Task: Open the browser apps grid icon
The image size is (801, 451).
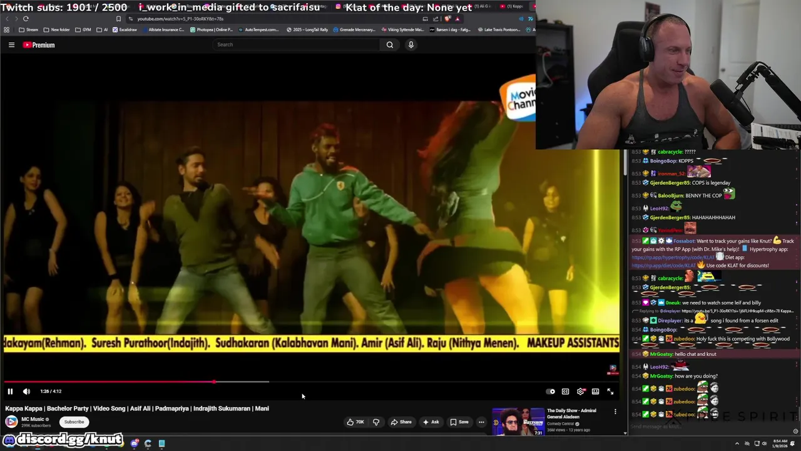Action: pos(7,29)
